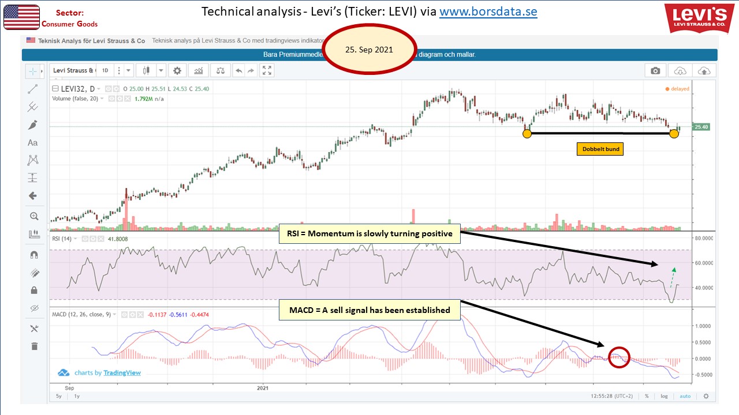Select the XABCD pattern tool
Screen dimensions: 739x415
tap(33, 160)
